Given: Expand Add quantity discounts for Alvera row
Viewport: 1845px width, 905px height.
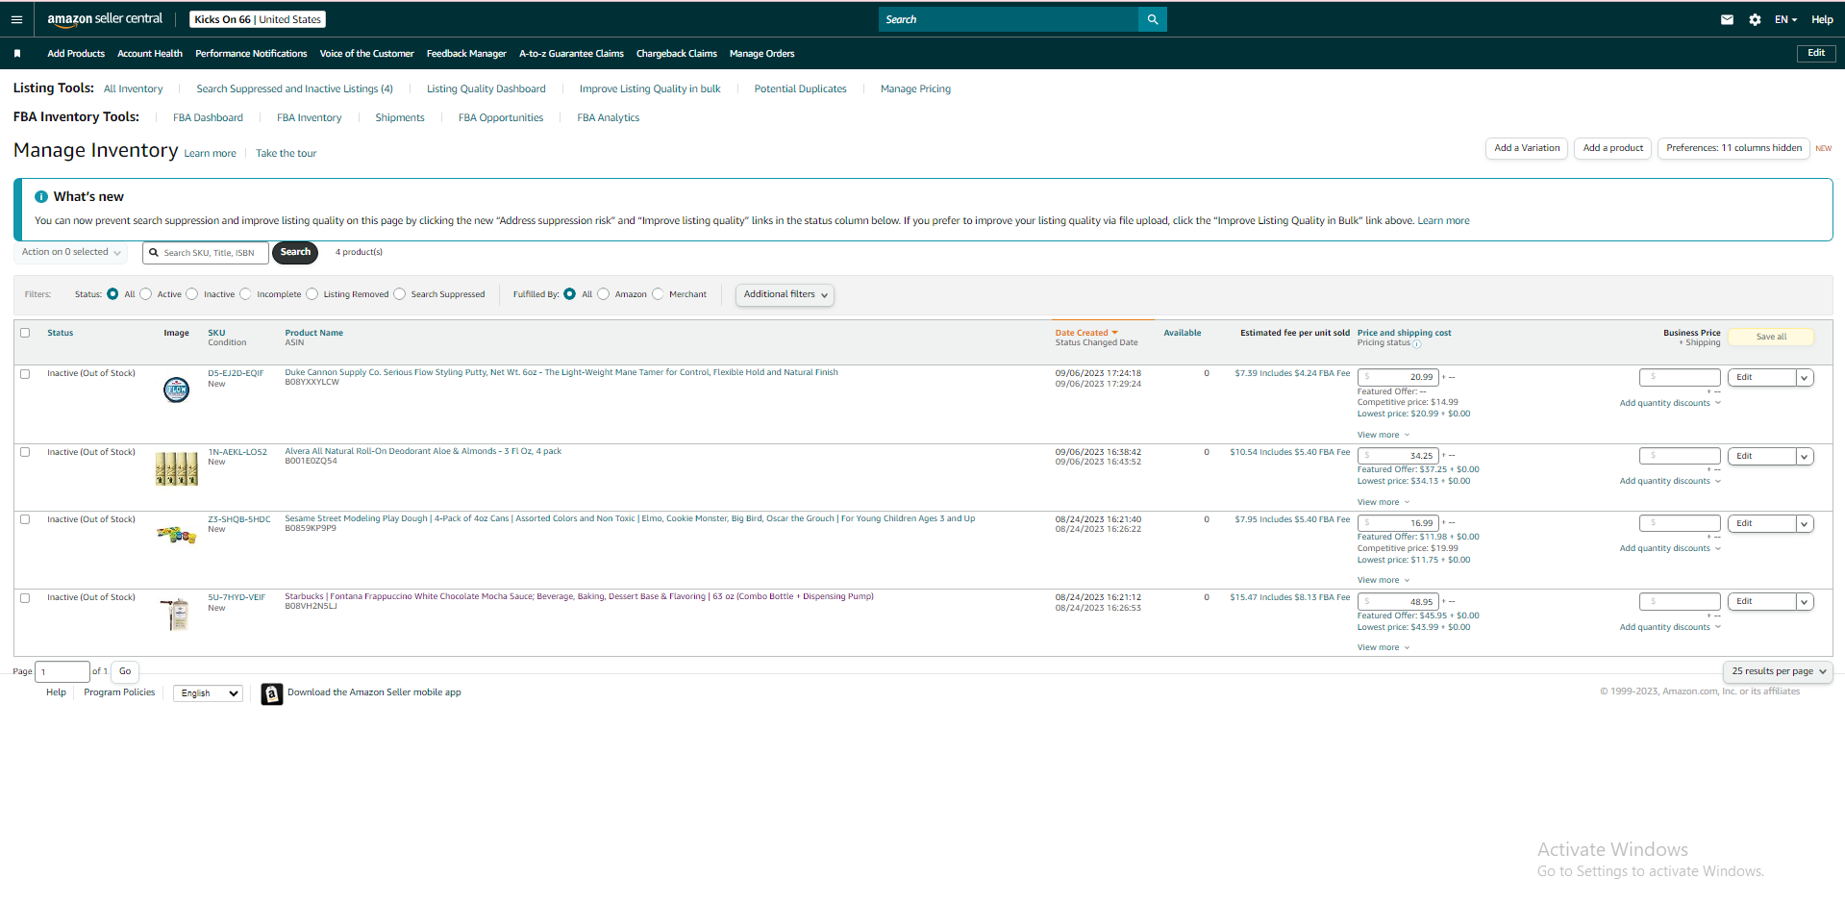Looking at the screenshot, I should (x=1670, y=481).
